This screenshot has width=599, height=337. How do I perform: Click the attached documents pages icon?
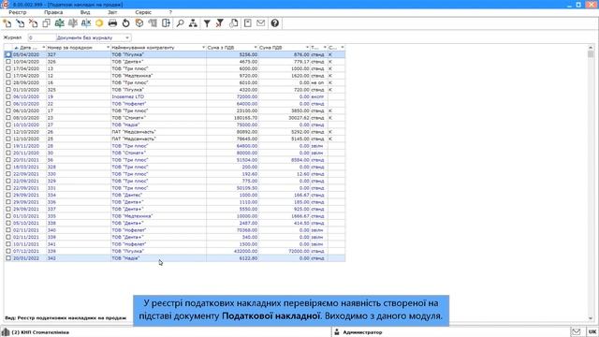click(x=234, y=23)
